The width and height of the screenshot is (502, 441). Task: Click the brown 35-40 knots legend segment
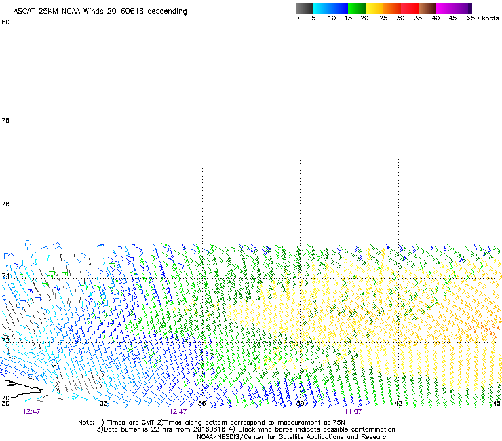427,8
